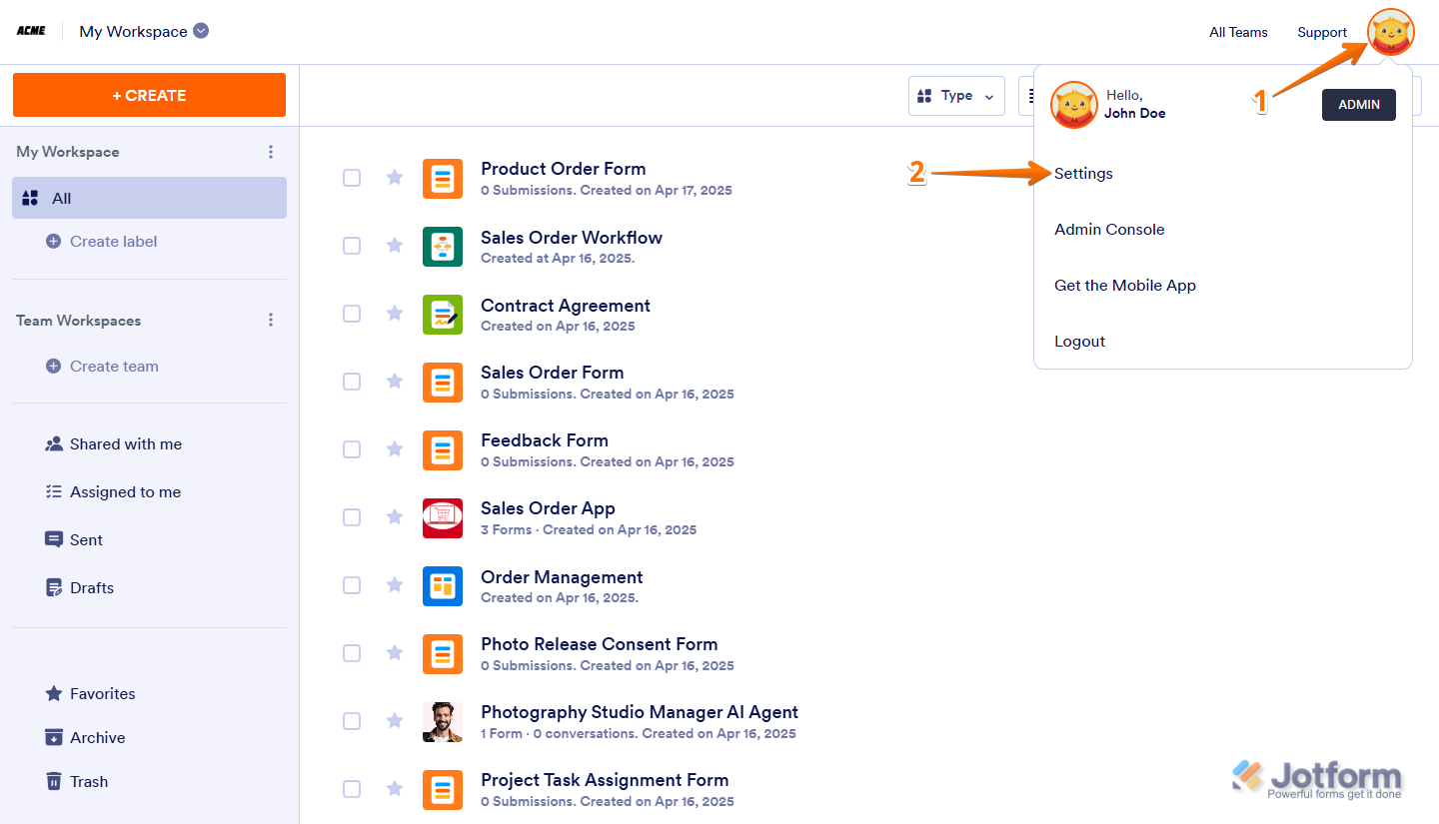Click the Sales Order App store icon
1439x824 pixels.
pos(443,517)
